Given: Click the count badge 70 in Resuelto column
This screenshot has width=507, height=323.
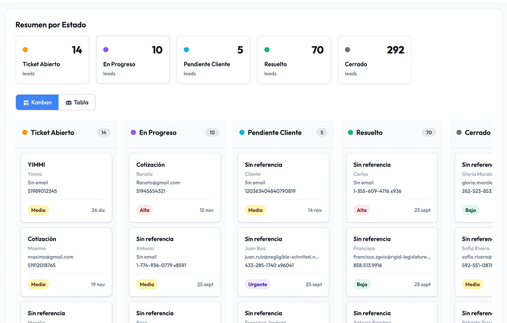Looking at the screenshot, I should pos(429,133).
